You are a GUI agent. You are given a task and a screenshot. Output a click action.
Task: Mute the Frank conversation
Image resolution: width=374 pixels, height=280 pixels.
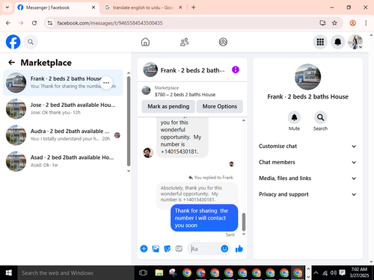tap(294, 117)
